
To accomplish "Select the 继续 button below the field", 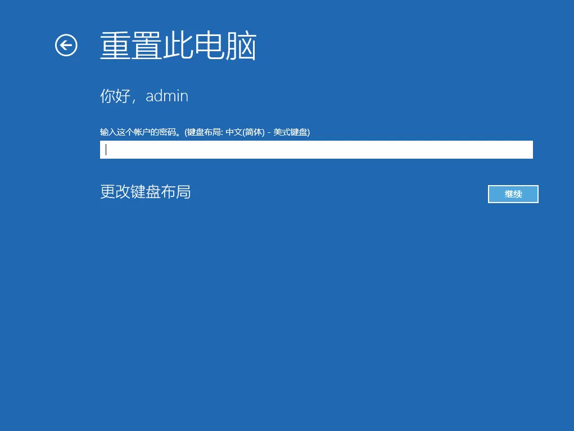I will [513, 194].
